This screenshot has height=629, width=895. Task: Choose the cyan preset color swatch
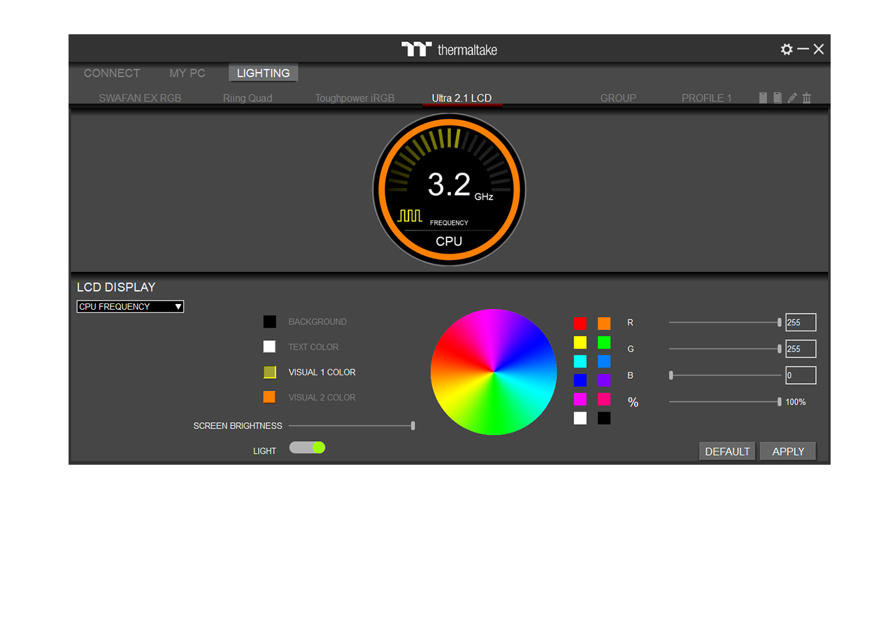click(x=580, y=361)
